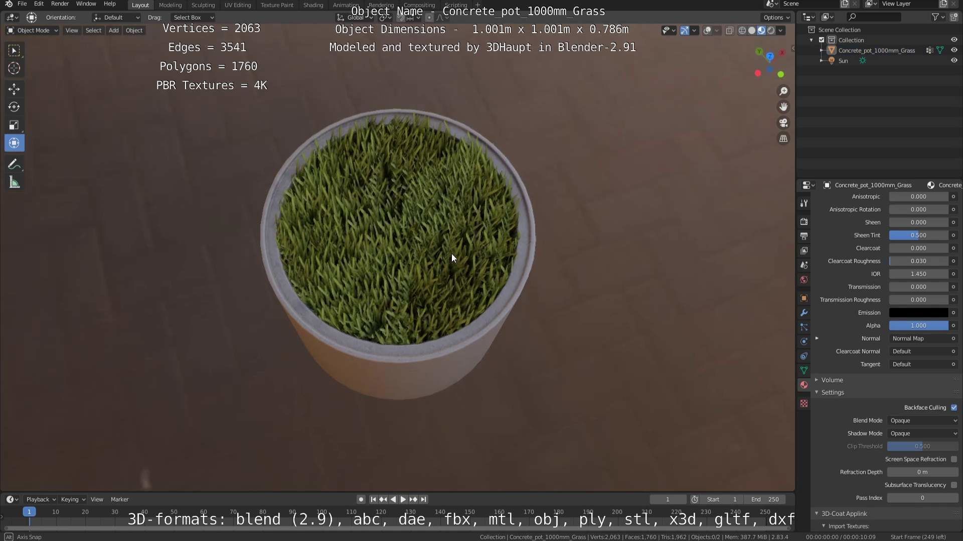Screen dimensions: 963x541
Task: Open Shadow Mode Opaque dropdown
Action: (923, 434)
